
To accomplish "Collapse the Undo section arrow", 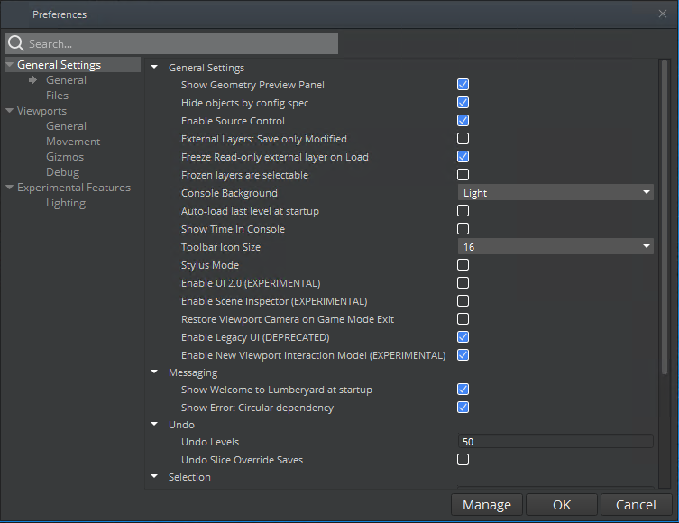I will (x=154, y=425).
